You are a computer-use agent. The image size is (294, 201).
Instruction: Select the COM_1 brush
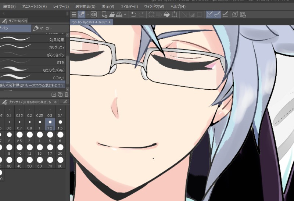coord(33,77)
